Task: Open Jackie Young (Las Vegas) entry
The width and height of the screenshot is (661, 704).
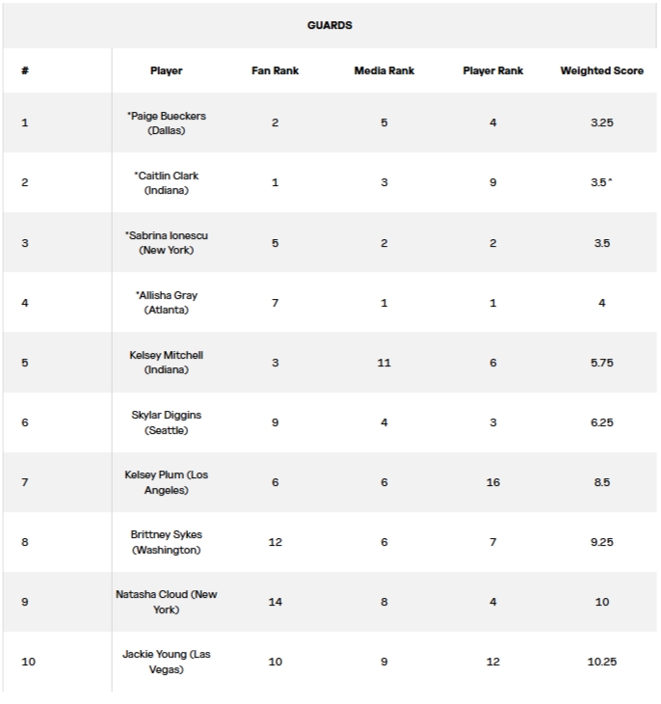Action: click(166, 662)
